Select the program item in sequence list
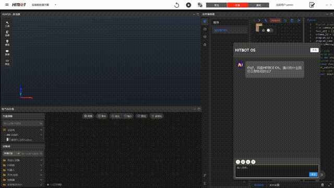Image resolution: width=334 pixels, height=188 pixels. (x=230, y=30)
